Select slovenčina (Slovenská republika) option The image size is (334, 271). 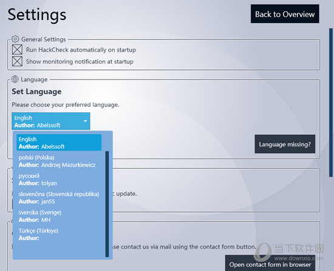coord(59,197)
